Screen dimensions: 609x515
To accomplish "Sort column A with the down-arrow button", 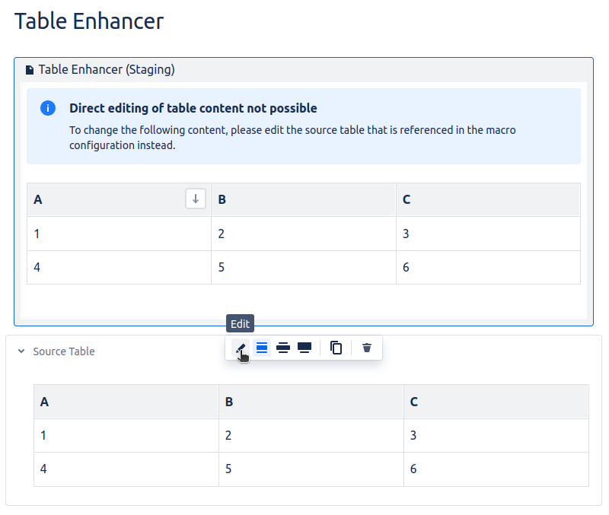I will coord(196,199).
